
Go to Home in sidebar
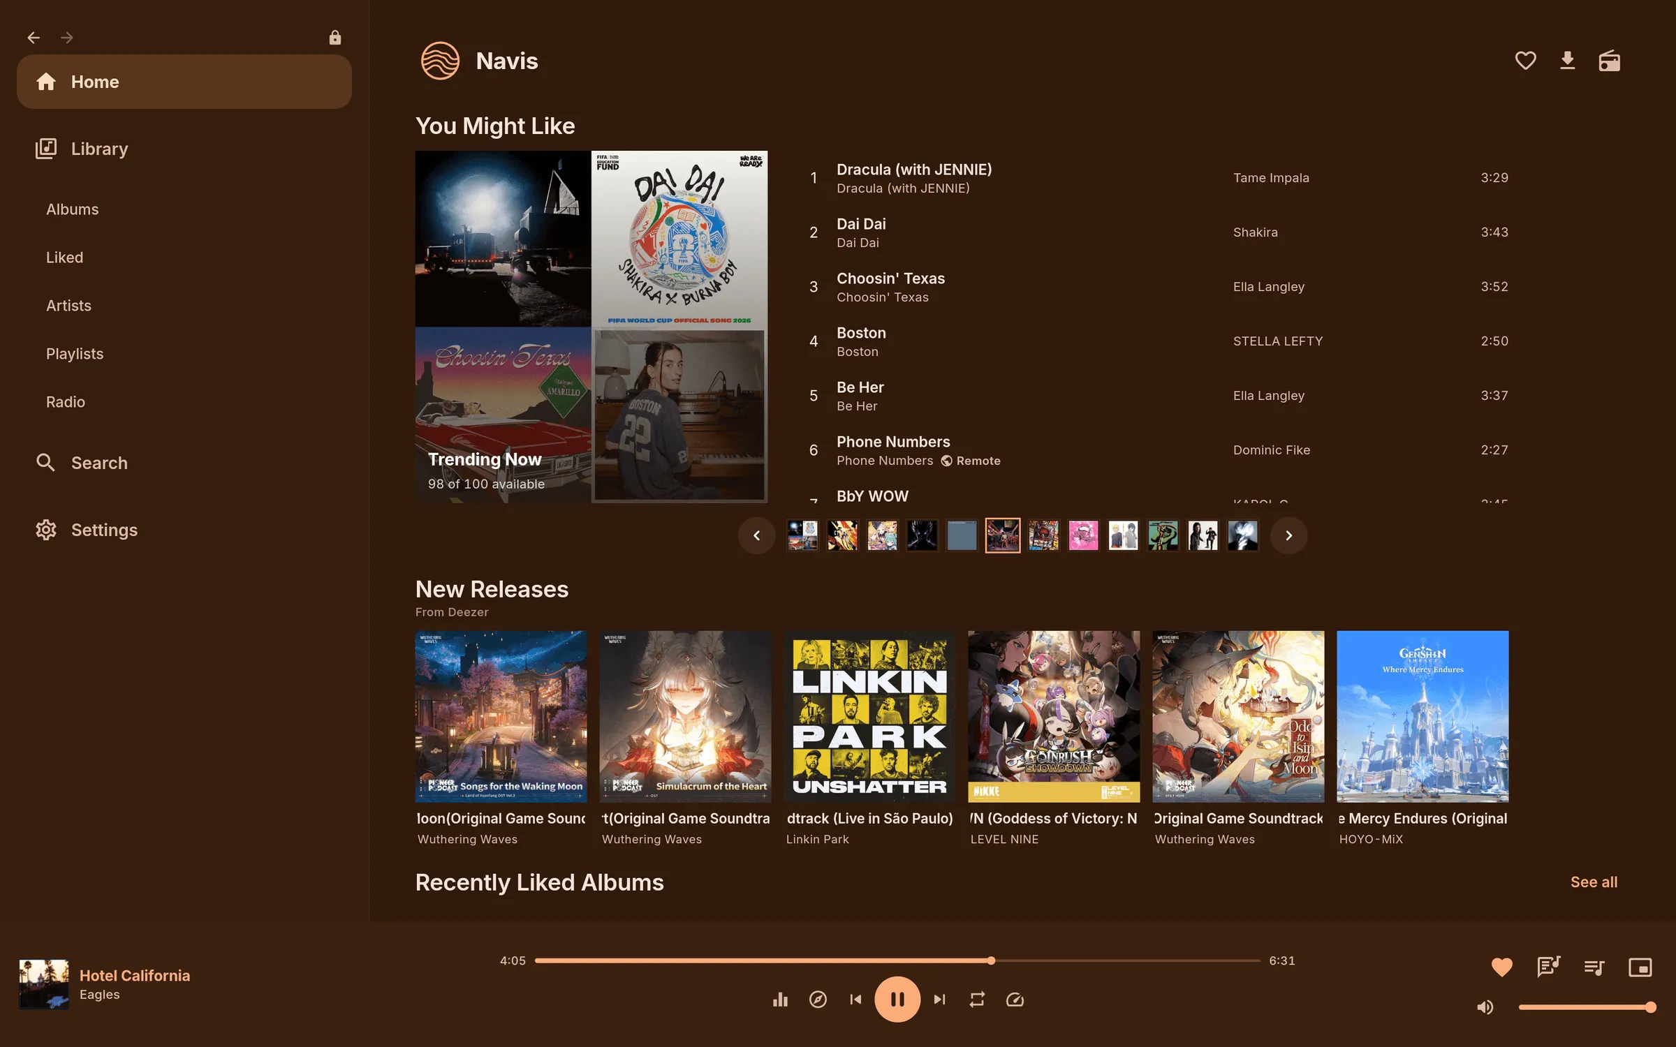click(x=184, y=82)
